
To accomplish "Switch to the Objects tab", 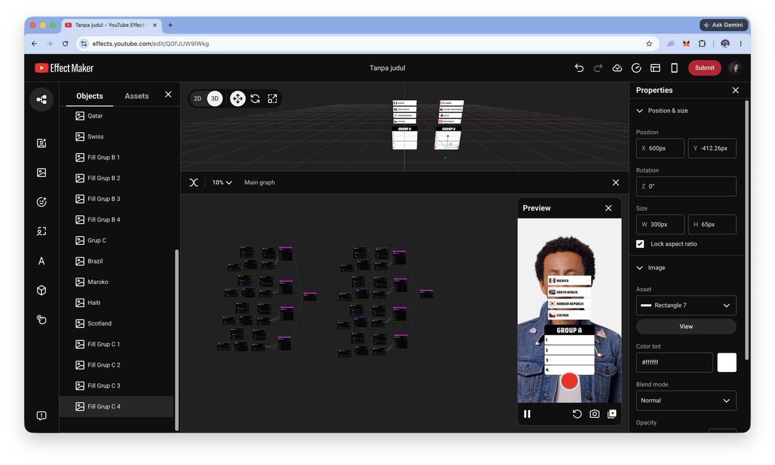I will (90, 96).
